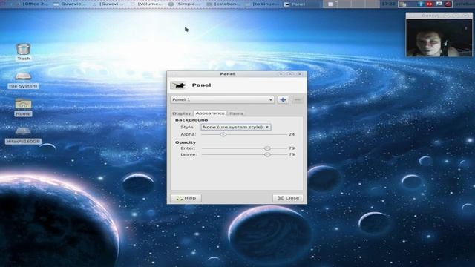Click the tray icon left of the red circle
This screenshot has width=475, height=267.
point(439,4)
